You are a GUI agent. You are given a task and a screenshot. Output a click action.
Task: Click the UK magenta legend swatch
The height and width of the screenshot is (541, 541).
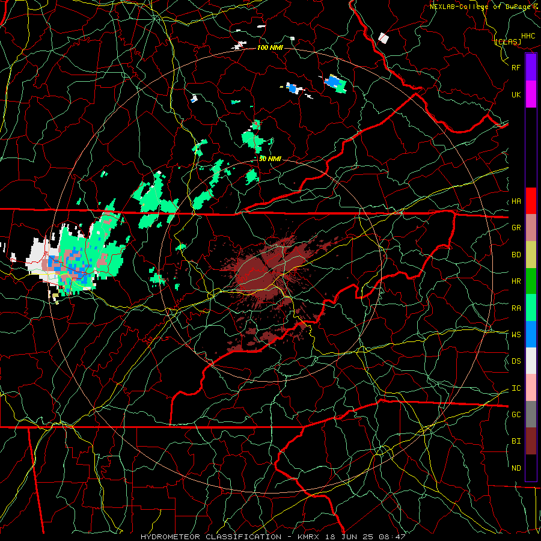pyautogui.click(x=531, y=94)
